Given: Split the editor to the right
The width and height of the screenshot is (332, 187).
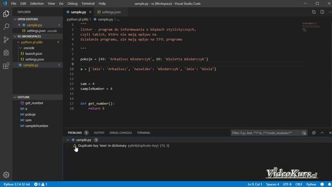Looking at the screenshot, I should pos(322,12).
